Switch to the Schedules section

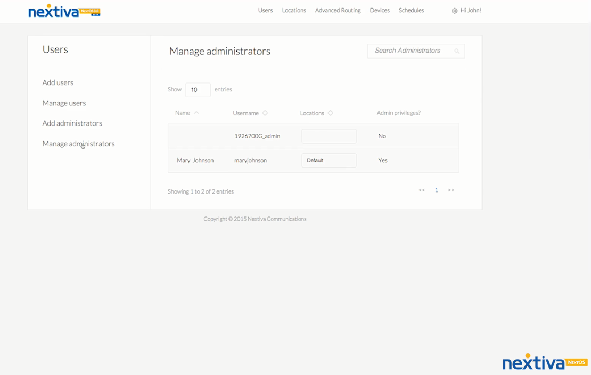click(x=411, y=10)
